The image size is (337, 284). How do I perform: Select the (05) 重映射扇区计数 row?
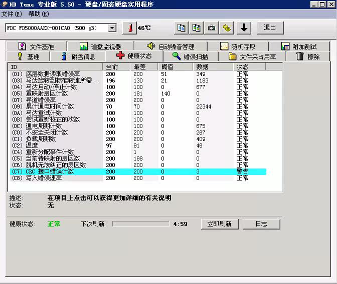138,93
